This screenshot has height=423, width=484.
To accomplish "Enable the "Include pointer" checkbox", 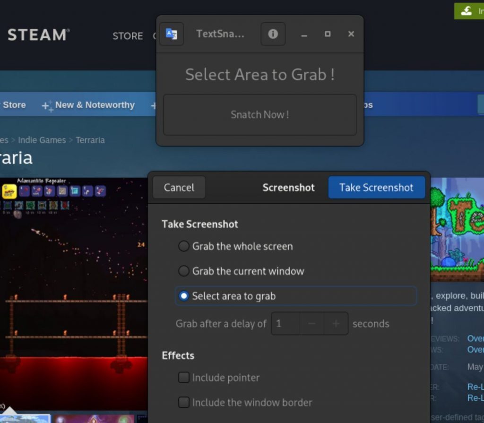I will pos(183,378).
